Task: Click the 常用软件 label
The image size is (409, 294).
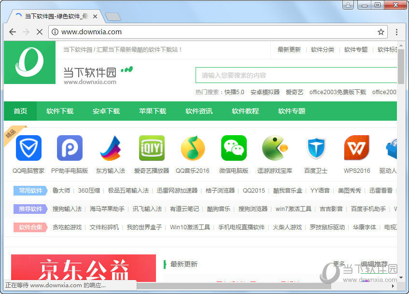Action: (x=30, y=191)
